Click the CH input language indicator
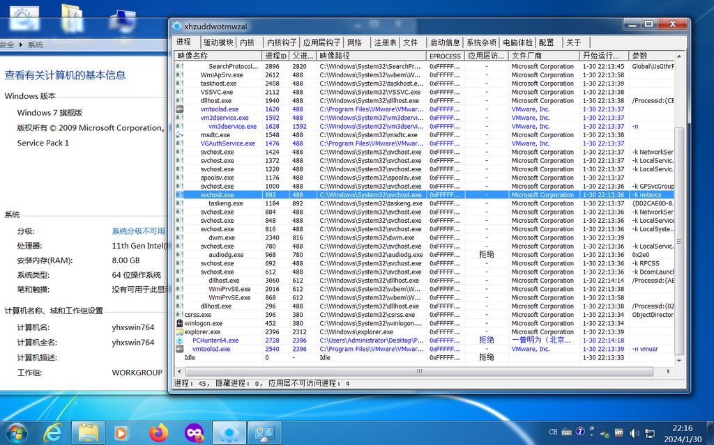Image resolution: width=714 pixels, height=445 pixels. pyautogui.click(x=553, y=432)
